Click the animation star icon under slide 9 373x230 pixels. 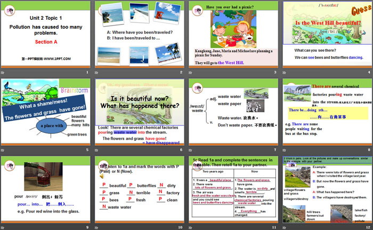click(x=4, y=226)
